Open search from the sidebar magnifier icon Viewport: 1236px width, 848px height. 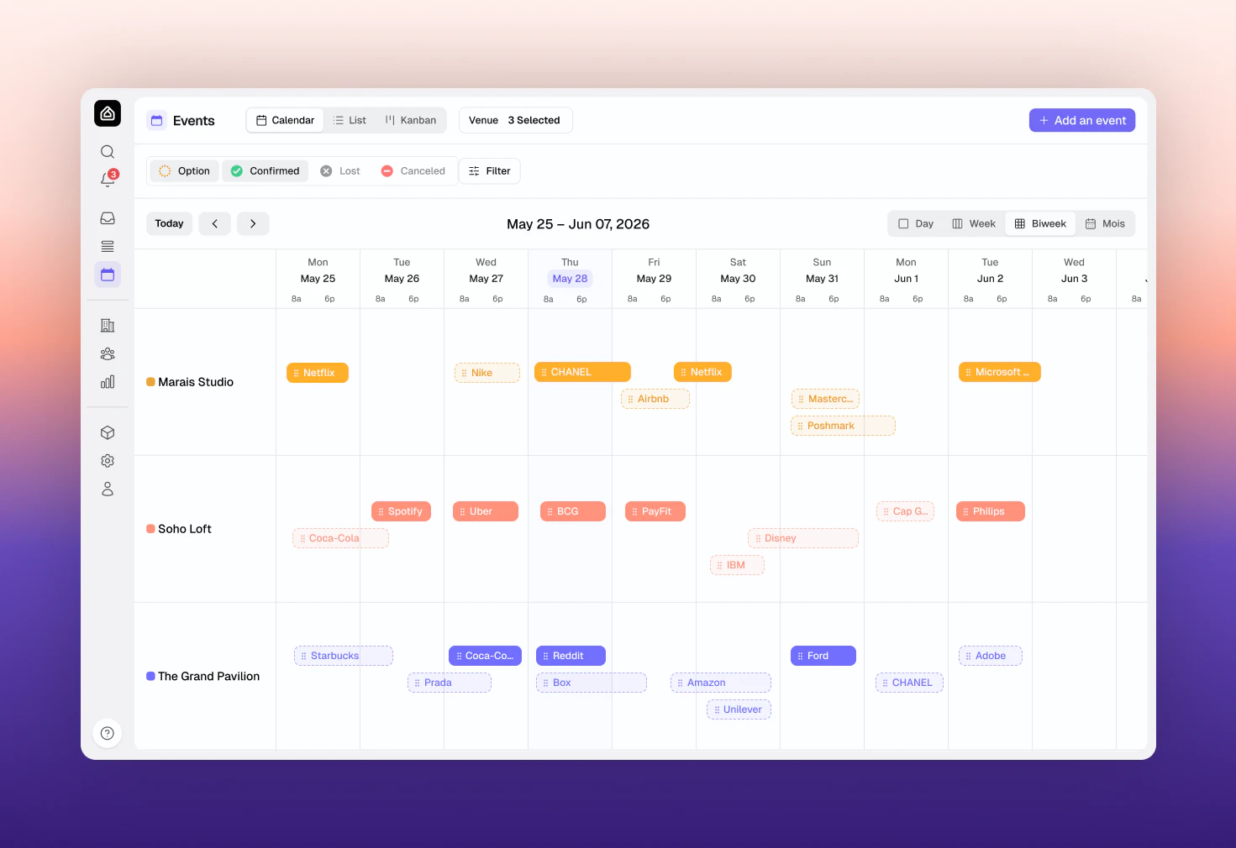(x=108, y=152)
